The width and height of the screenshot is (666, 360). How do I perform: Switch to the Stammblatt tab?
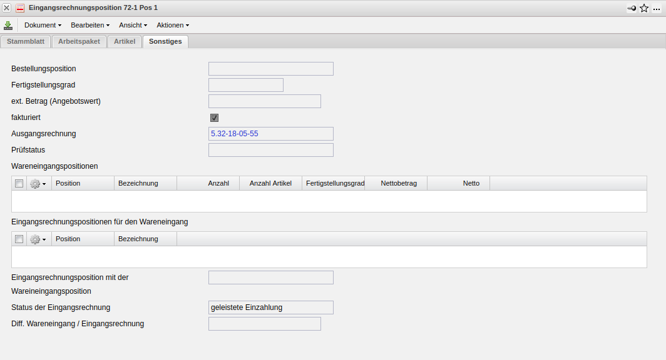click(x=26, y=41)
